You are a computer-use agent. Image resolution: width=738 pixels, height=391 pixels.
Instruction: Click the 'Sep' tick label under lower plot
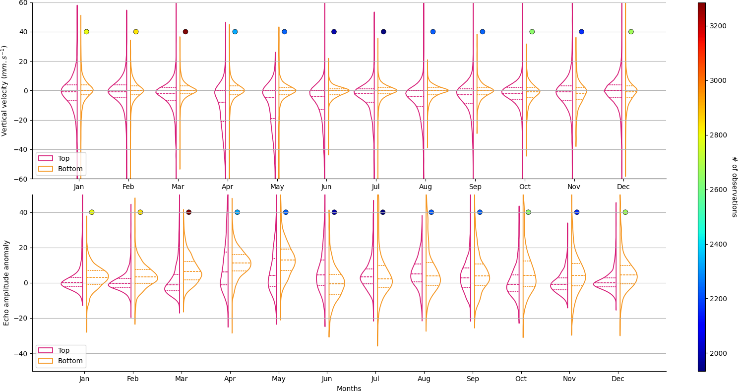[x=473, y=379]
